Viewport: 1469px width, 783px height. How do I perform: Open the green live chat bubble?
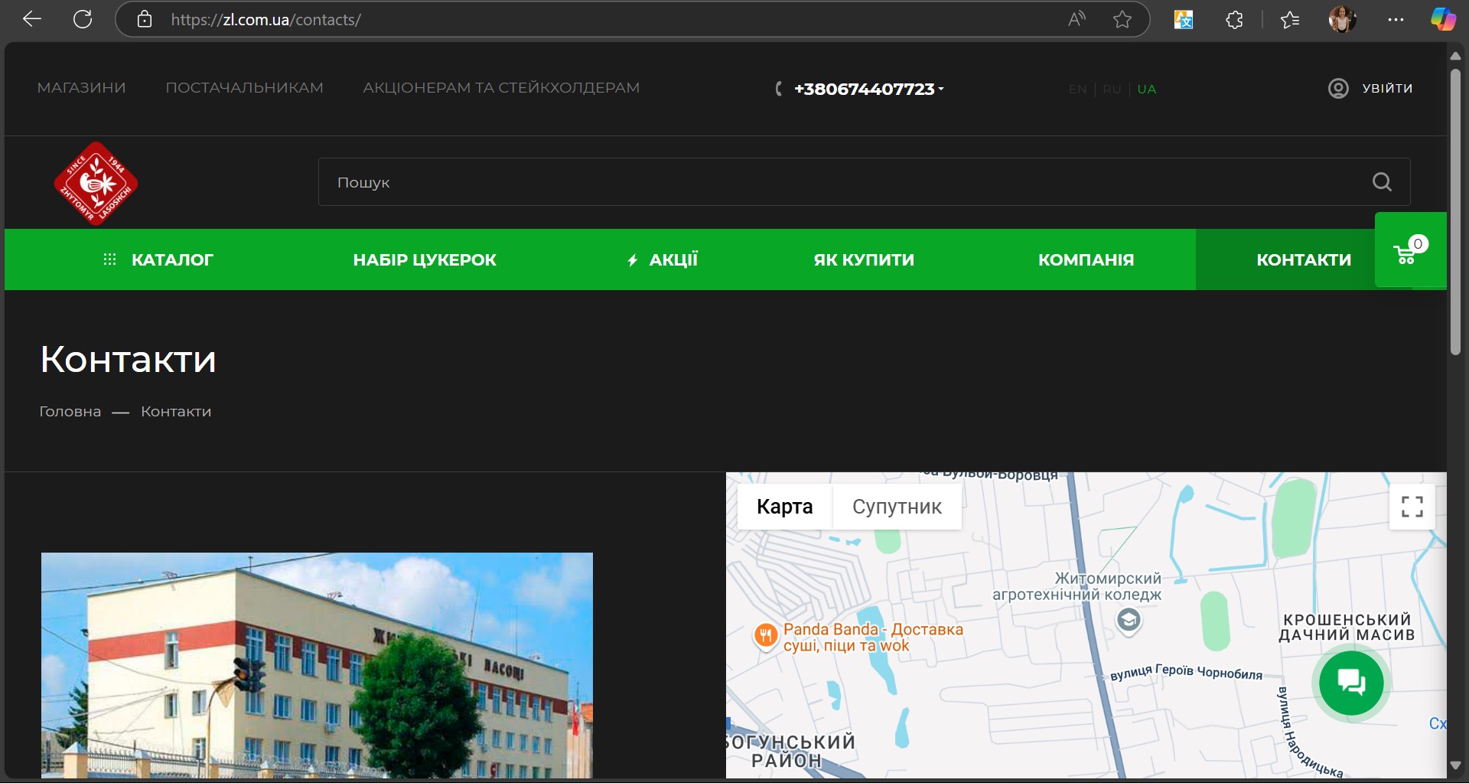pos(1351,682)
